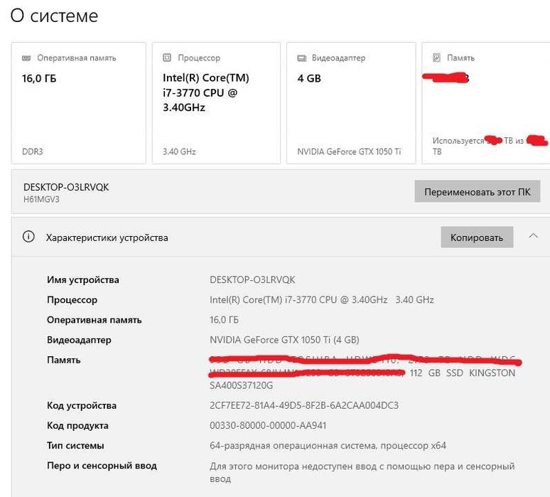The height and width of the screenshot is (497, 550).
Task: Click the Код продукта value 00330-80000-00000-AA941
Action: pos(268,425)
